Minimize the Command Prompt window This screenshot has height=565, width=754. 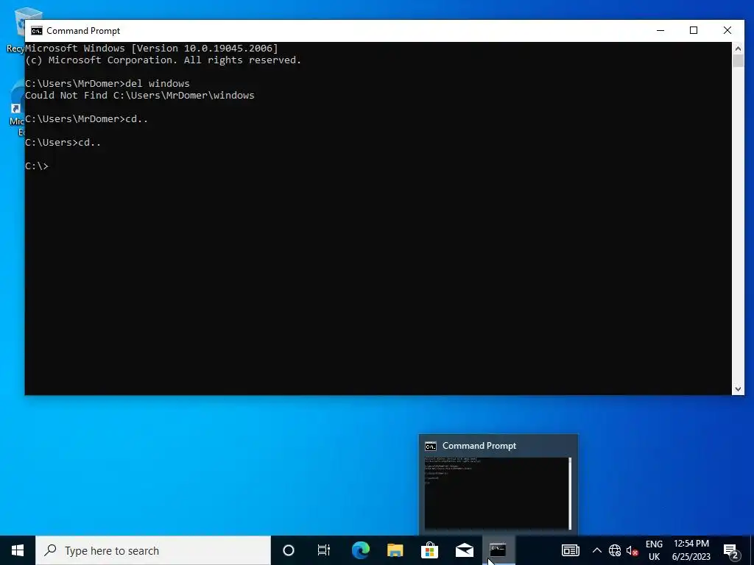(x=660, y=30)
